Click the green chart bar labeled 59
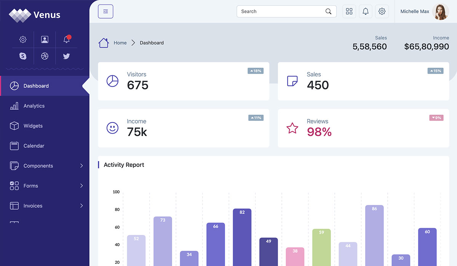 (321, 247)
